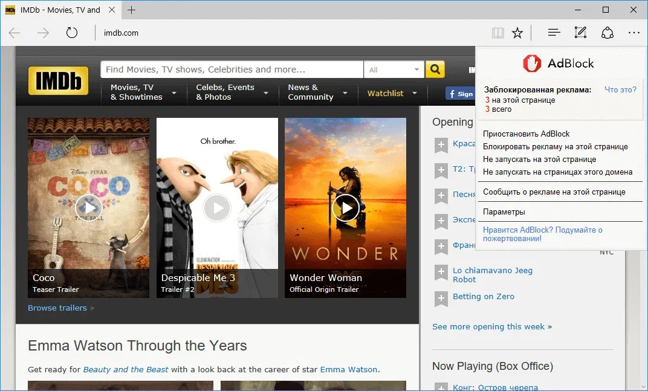Refresh the page with reload icon
Viewport: 648px width, 391px height.
pos(72,33)
